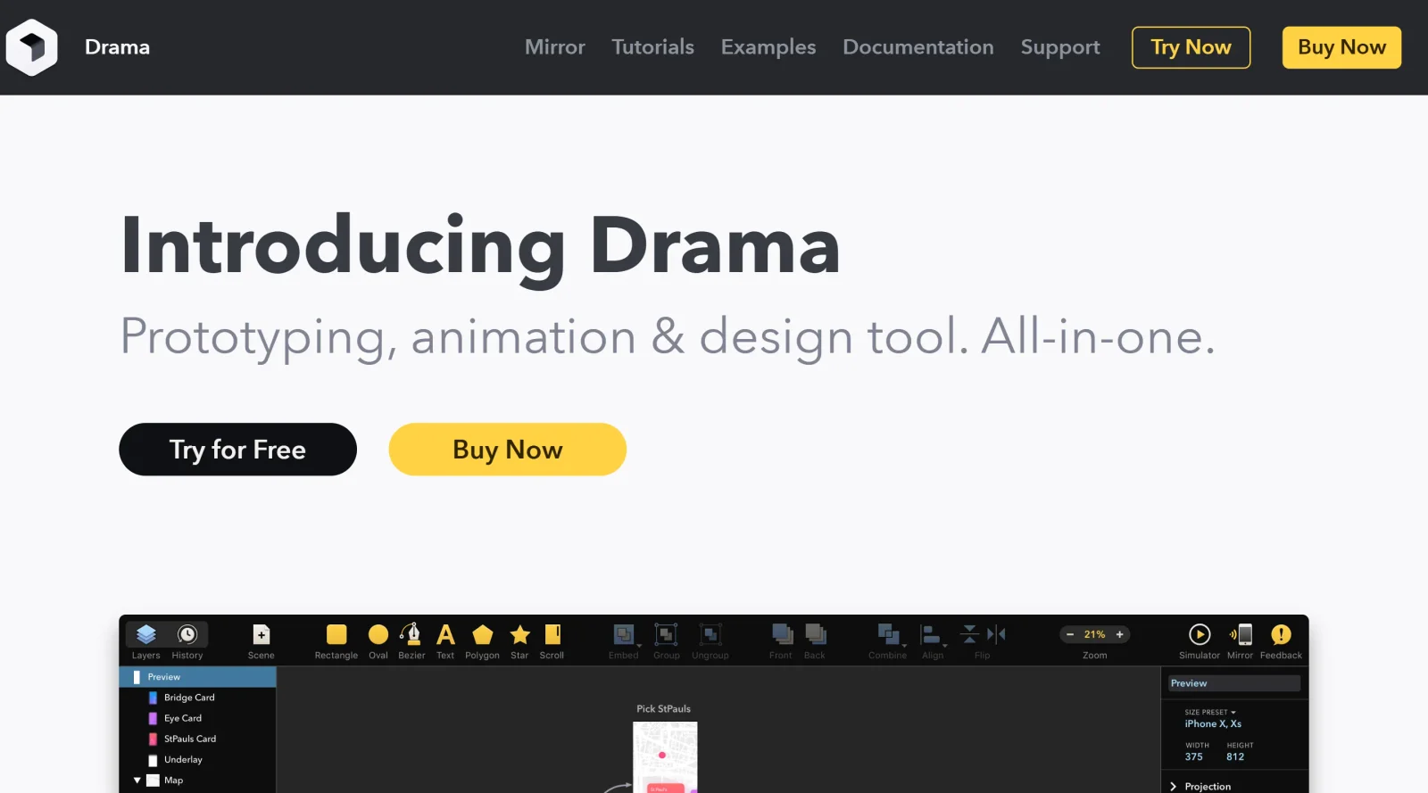
Task: Click the Pick StPauls scene label
Action: click(663, 709)
